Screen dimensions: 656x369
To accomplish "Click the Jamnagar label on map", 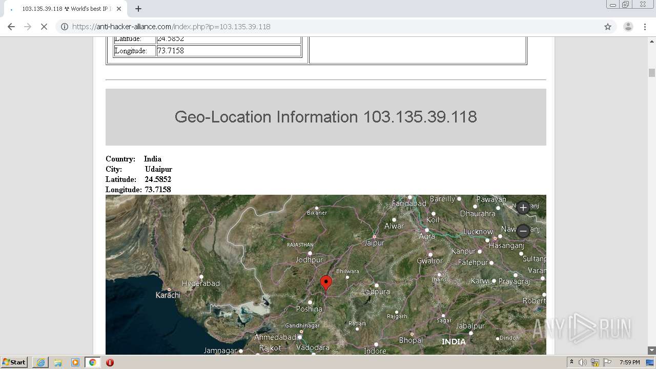I will coord(220,351).
